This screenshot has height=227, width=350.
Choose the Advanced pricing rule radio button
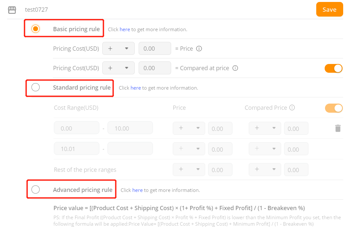point(35,190)
